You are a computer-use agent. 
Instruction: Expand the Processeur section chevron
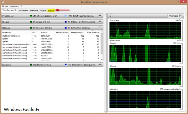point(100,16)
